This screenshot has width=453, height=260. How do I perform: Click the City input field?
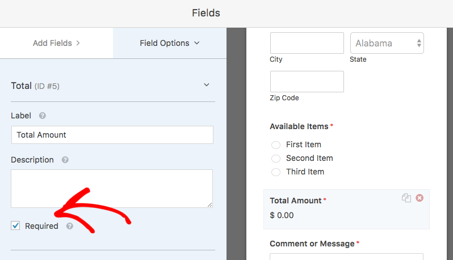click(307, 43)
